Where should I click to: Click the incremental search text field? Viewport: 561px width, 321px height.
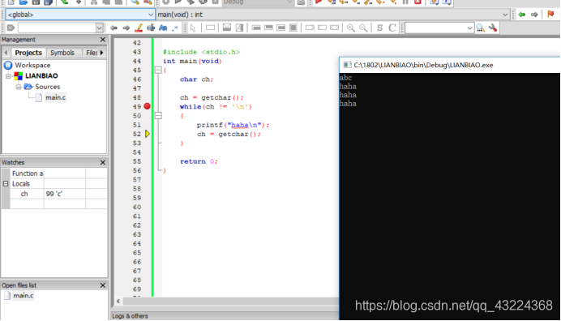[57, 28]
